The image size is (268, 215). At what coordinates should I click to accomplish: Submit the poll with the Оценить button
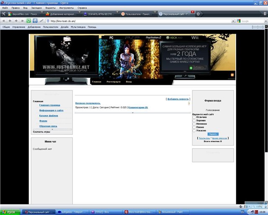click(213, 134)
